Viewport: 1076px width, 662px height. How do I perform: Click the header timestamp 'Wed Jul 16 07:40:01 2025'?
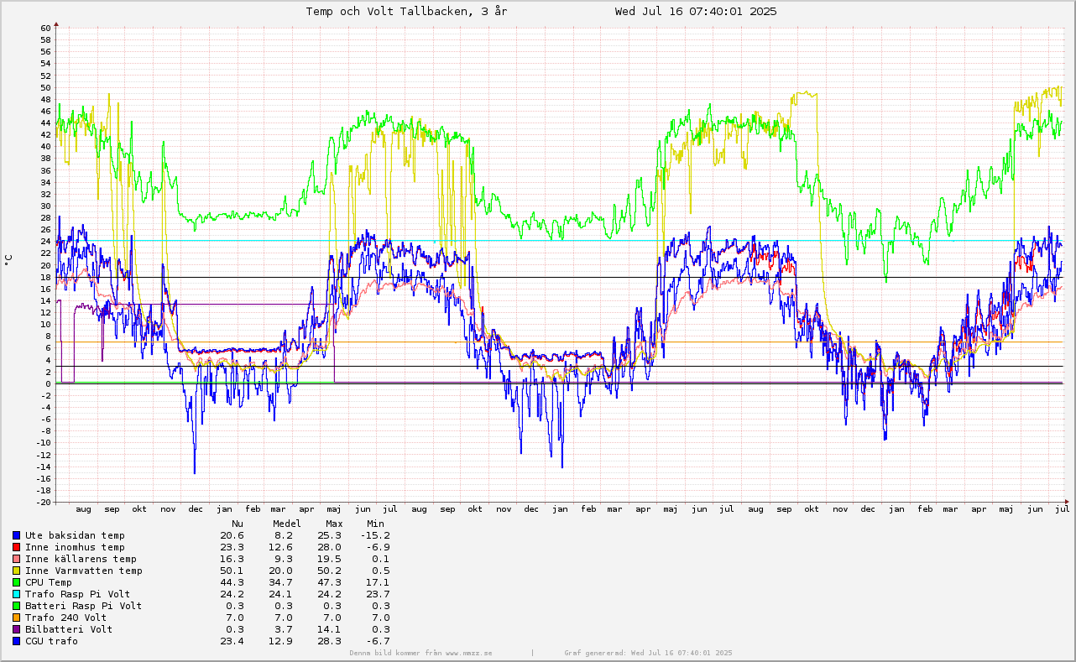696,11
